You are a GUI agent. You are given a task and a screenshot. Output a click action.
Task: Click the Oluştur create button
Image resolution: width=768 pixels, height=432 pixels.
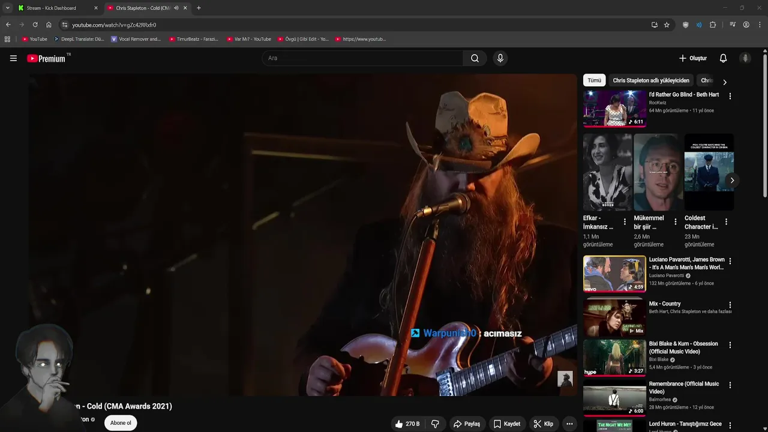(x=692, y=58)
